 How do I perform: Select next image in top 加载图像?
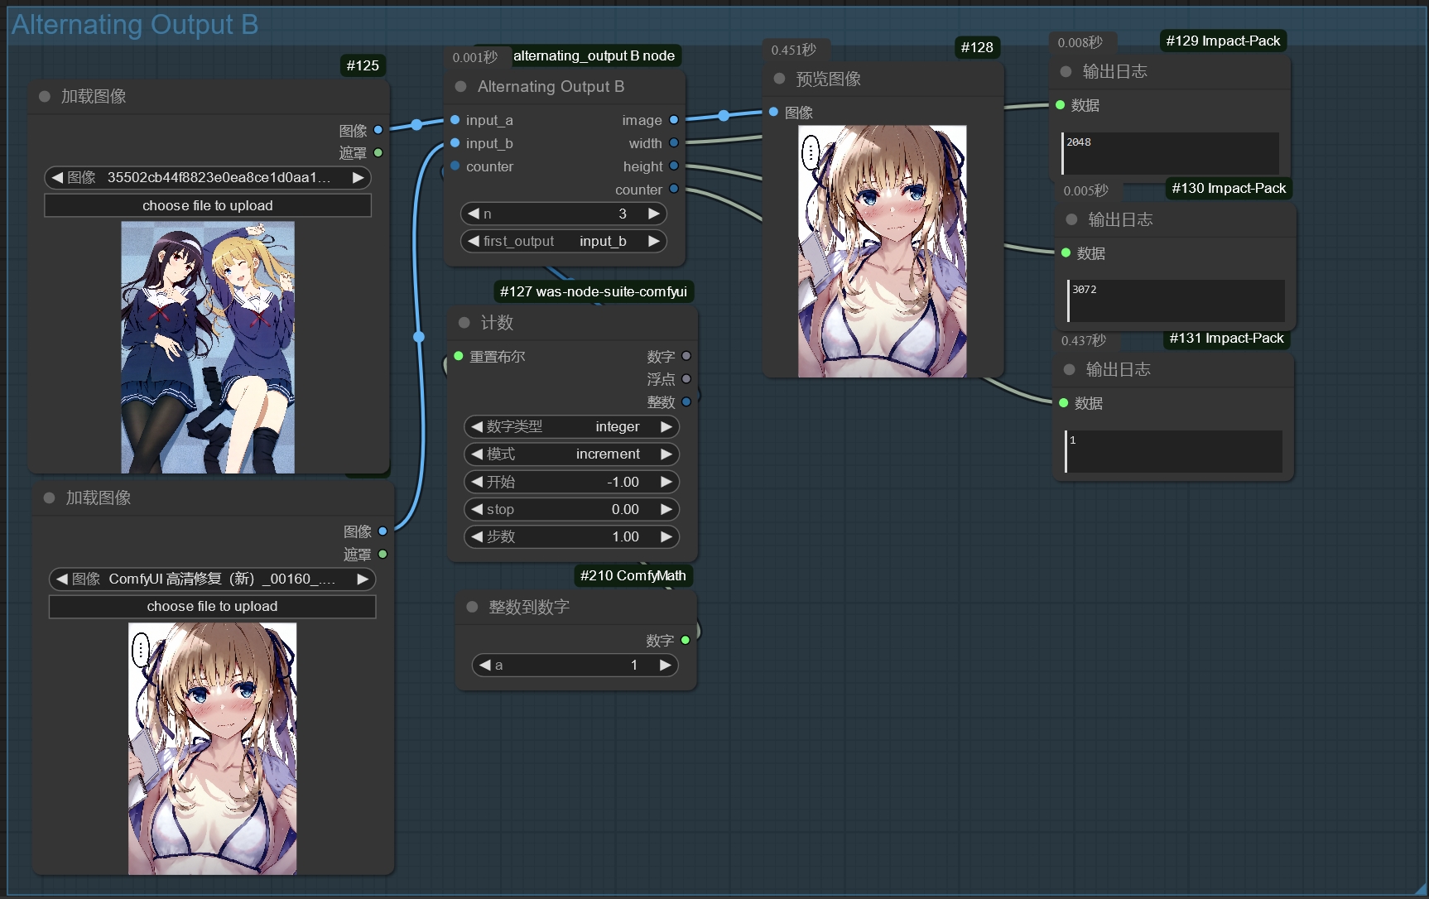[x=358, y=177]
